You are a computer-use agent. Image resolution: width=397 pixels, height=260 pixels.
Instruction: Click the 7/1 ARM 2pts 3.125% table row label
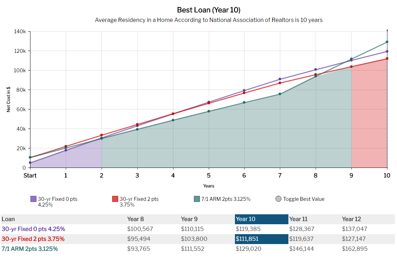pos(30,249)
